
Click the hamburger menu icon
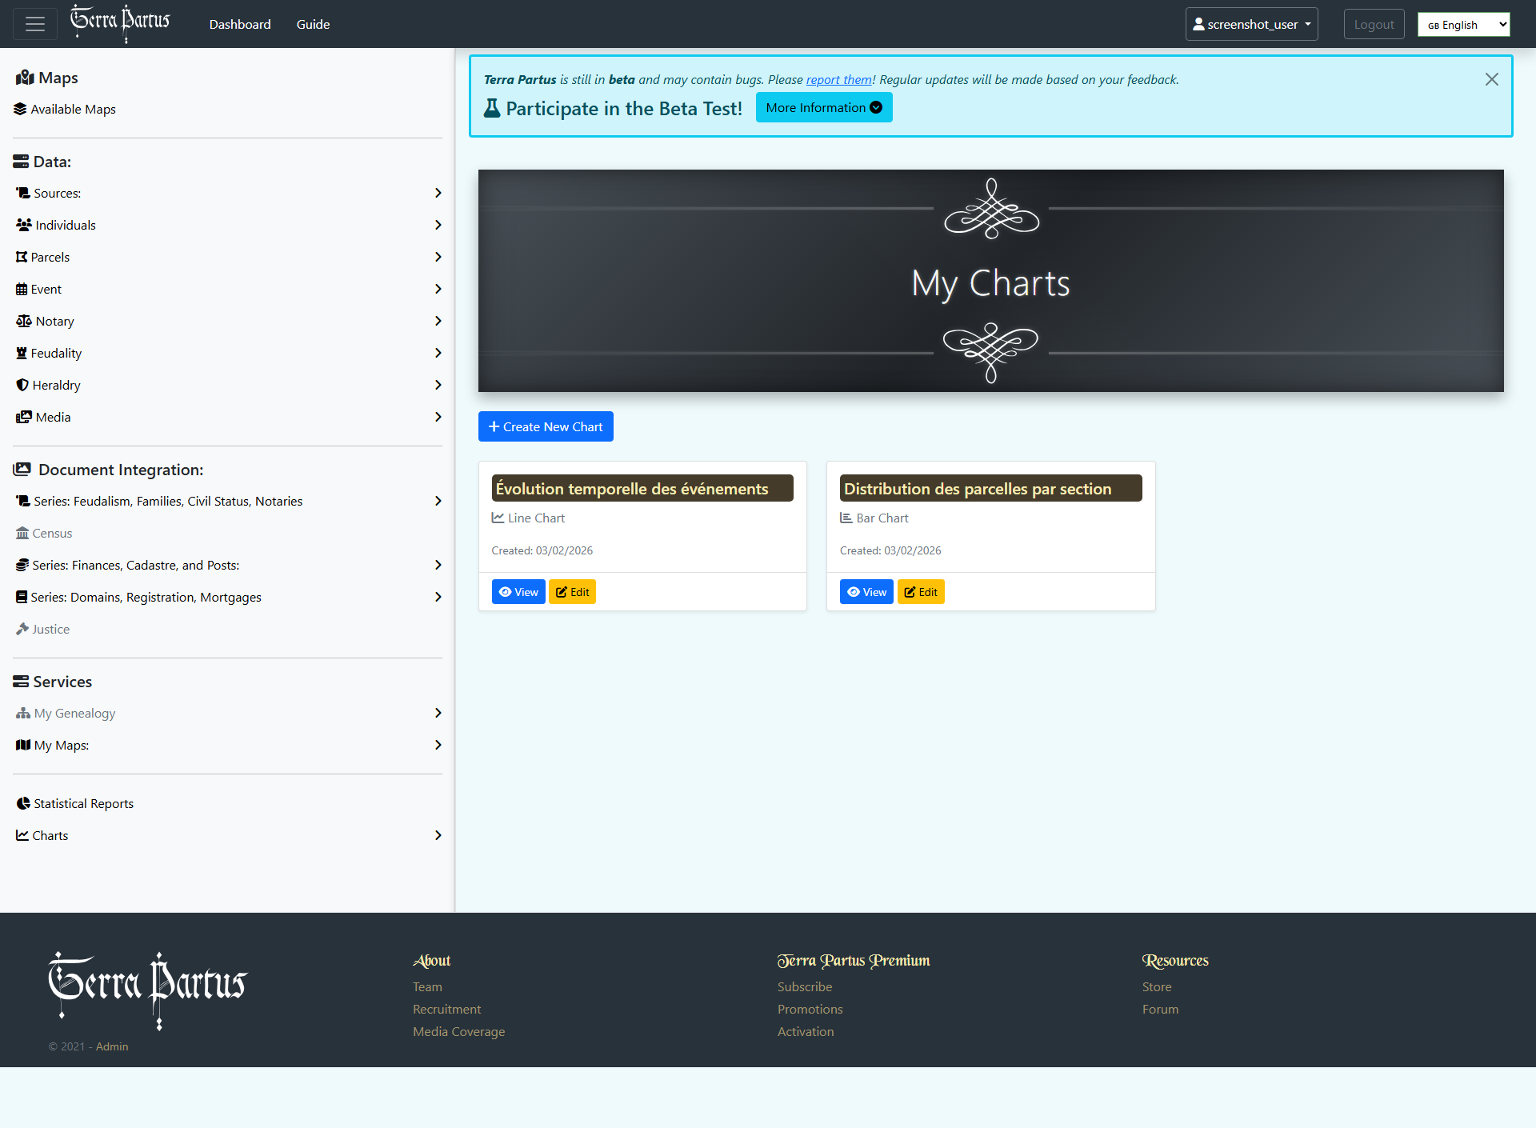(35, 24)
